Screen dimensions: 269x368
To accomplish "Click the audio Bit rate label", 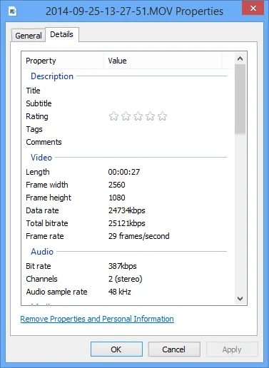I will [x=39, y=266].
